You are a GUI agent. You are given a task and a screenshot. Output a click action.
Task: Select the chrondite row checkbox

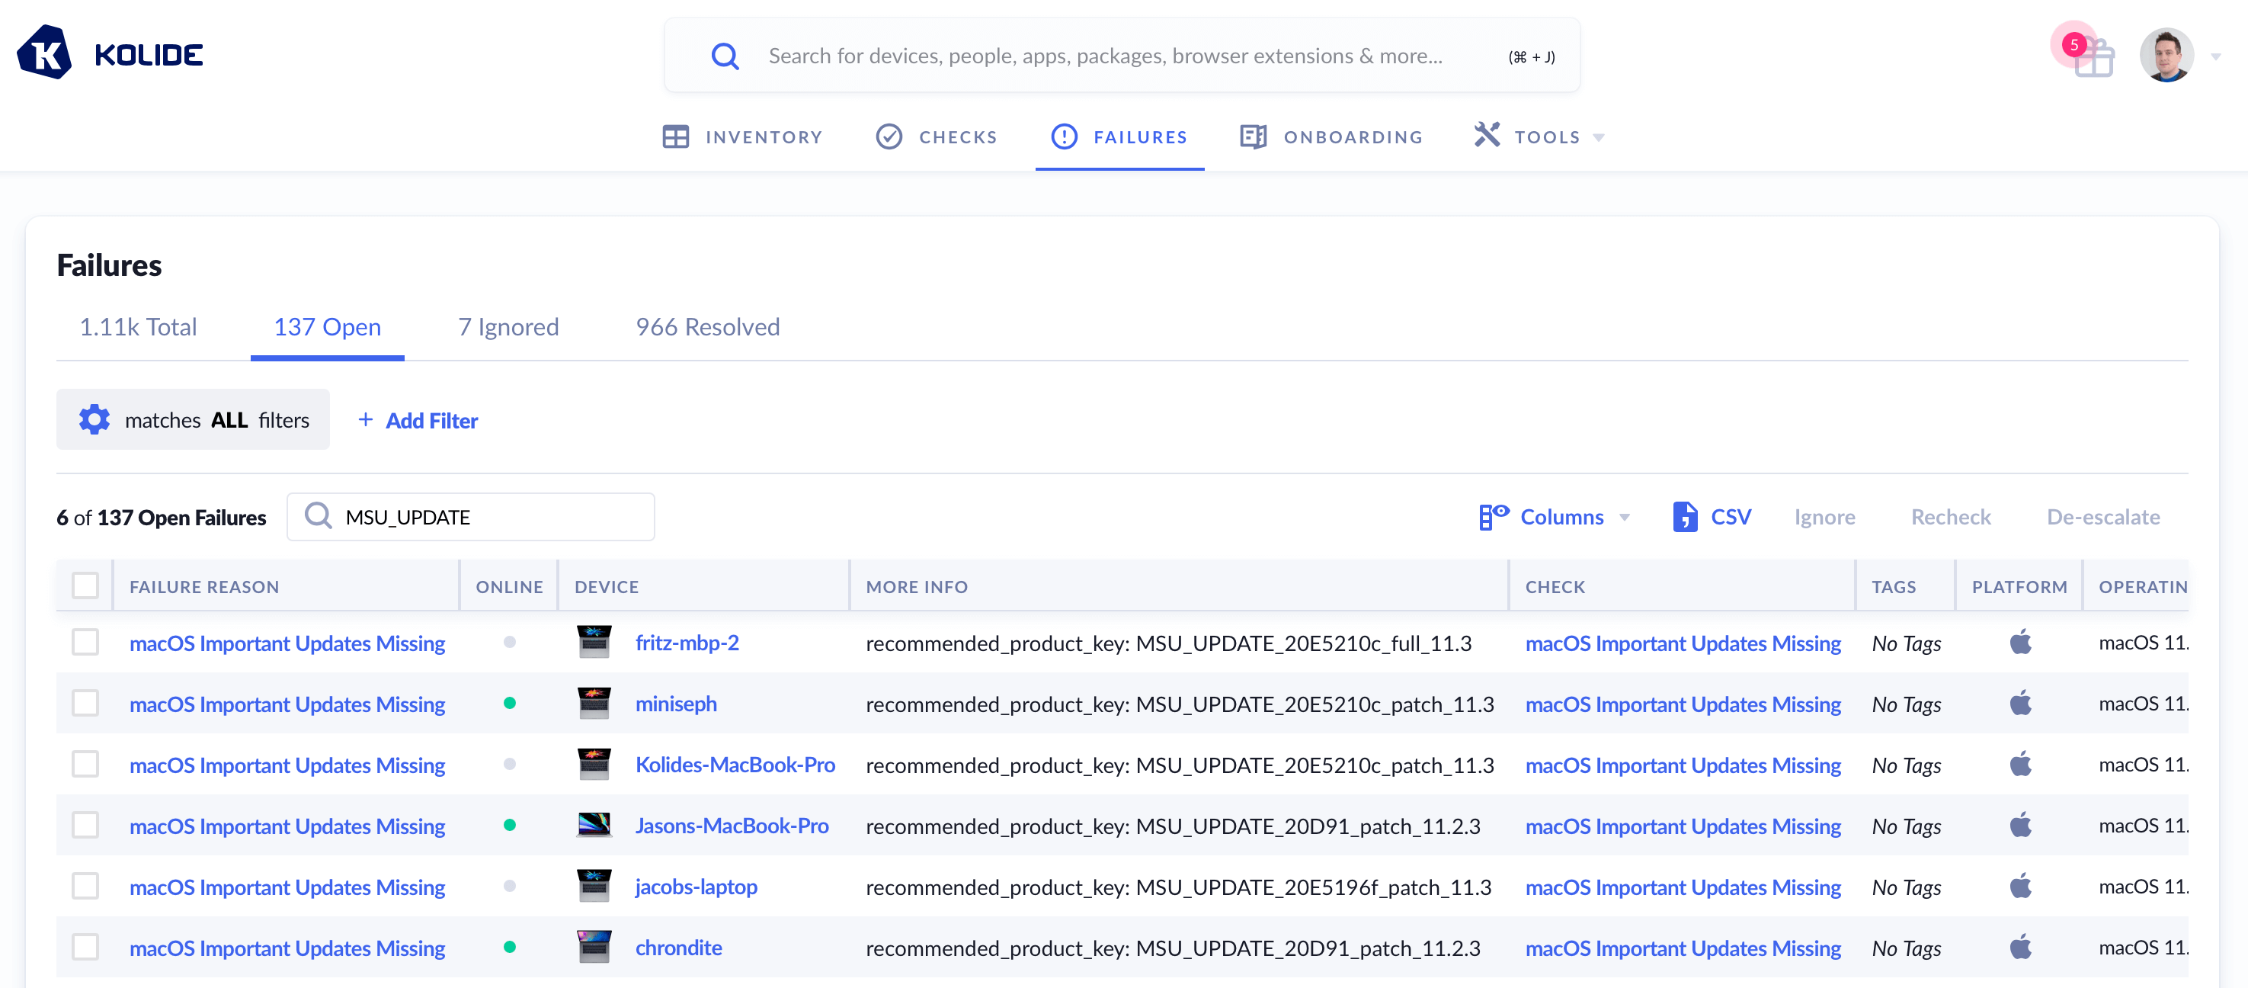[85, 947]
